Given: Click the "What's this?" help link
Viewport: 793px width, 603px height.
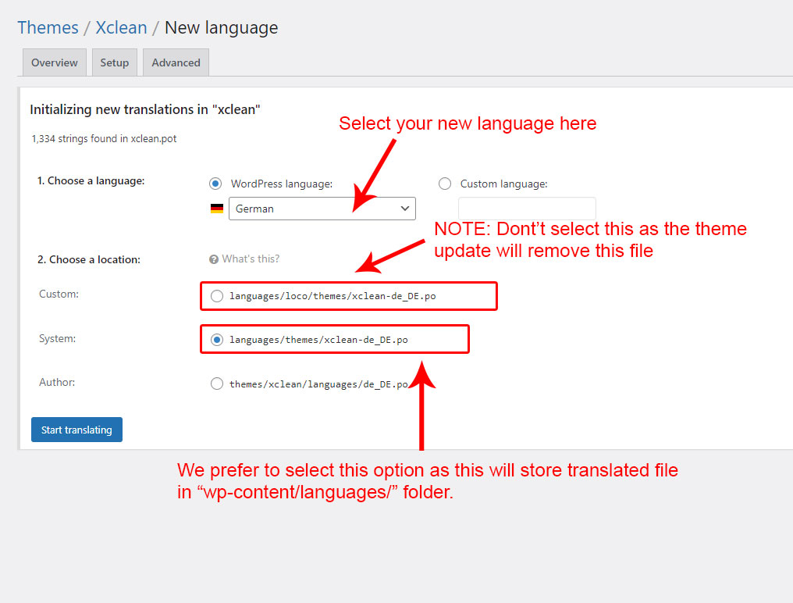Looking at the screenshot, I should 251,259.
